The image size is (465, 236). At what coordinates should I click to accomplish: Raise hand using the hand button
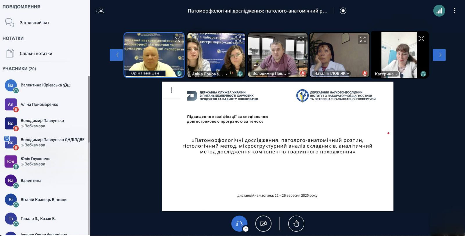(x=296, y=224)
